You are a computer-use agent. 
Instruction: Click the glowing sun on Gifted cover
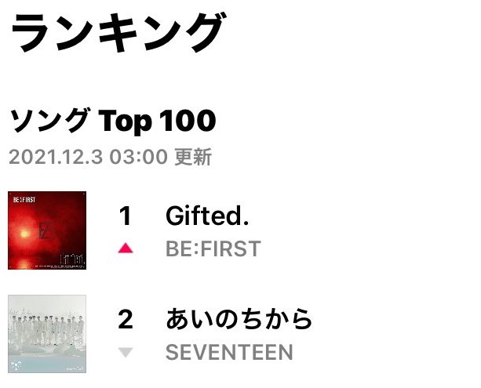coord(24,234)
